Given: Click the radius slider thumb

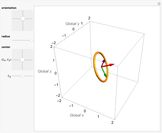Looking at the screenshot, I should coord(31,40).
